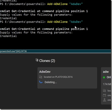Screen dimensions: 112x110
Task: Select the powershell.exe*[64]:24736 console tab
Action: point(13,51)
